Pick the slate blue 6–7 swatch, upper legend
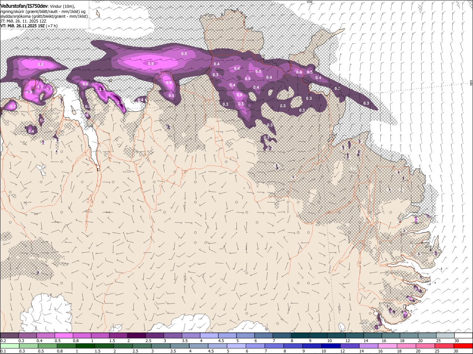 click(263, 335)
